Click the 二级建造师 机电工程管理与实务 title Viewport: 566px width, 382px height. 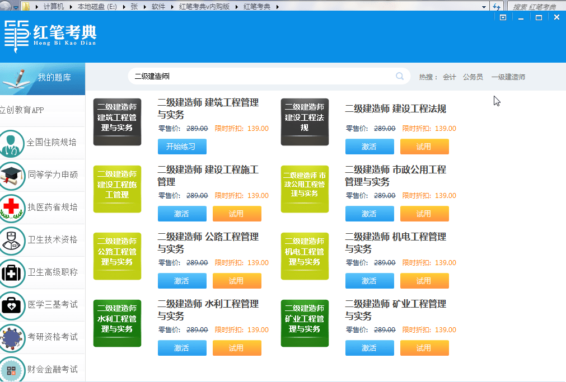click(396, 243)
